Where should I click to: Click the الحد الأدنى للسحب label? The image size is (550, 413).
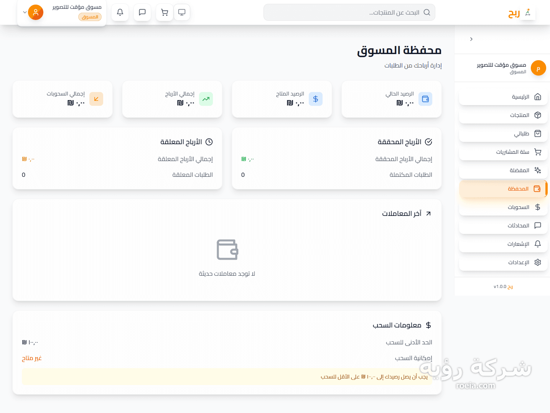(409, 342)
